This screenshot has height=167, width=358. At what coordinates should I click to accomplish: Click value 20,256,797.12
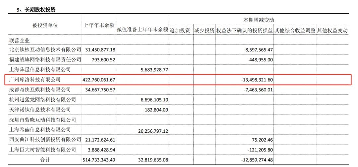pos(153,131)
